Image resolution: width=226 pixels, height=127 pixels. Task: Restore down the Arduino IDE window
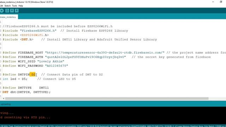[221, 2]
